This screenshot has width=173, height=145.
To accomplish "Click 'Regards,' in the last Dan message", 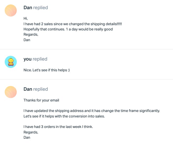I will click(31, 132).
